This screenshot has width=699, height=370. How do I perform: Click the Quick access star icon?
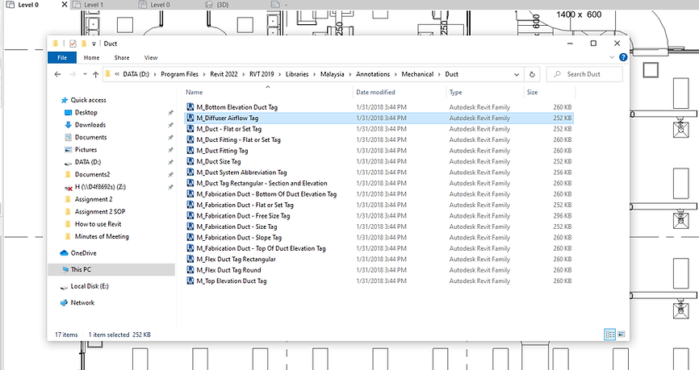click(x=65, y=100)
